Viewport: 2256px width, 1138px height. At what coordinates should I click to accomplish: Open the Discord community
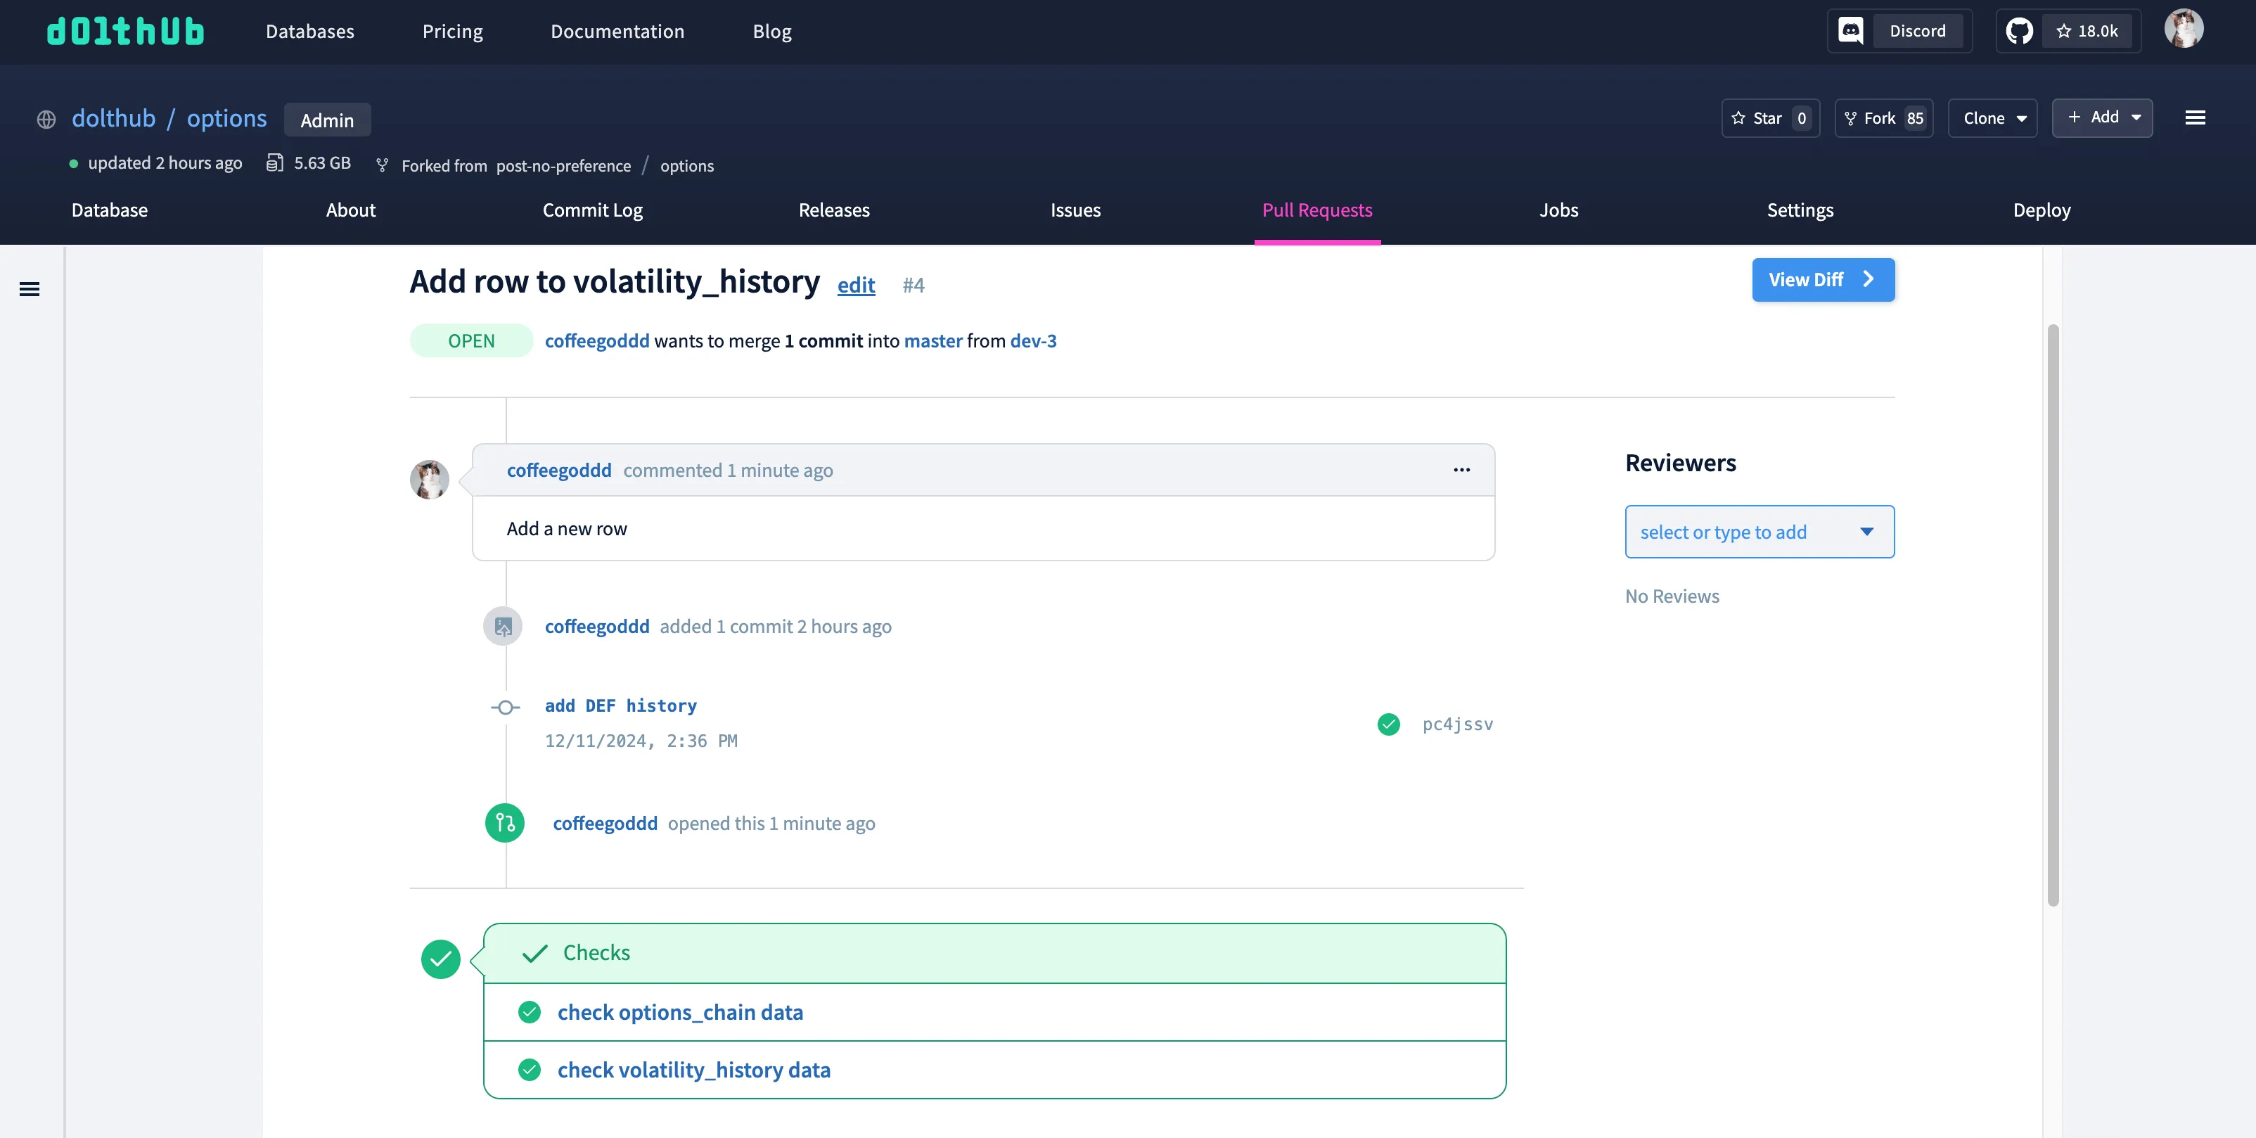click(x=1899, y=30)
